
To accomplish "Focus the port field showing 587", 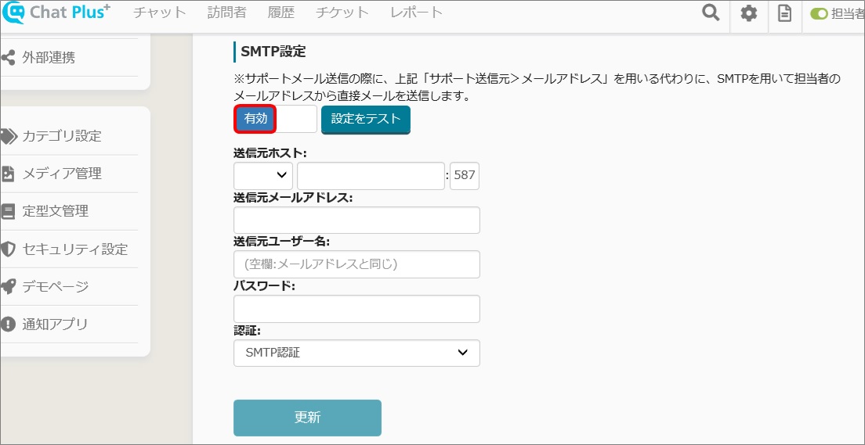I will point(465,176).
